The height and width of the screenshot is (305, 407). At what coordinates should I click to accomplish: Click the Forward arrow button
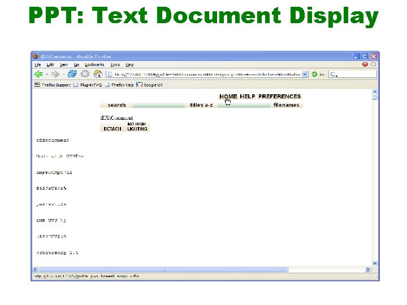(55, 75)
